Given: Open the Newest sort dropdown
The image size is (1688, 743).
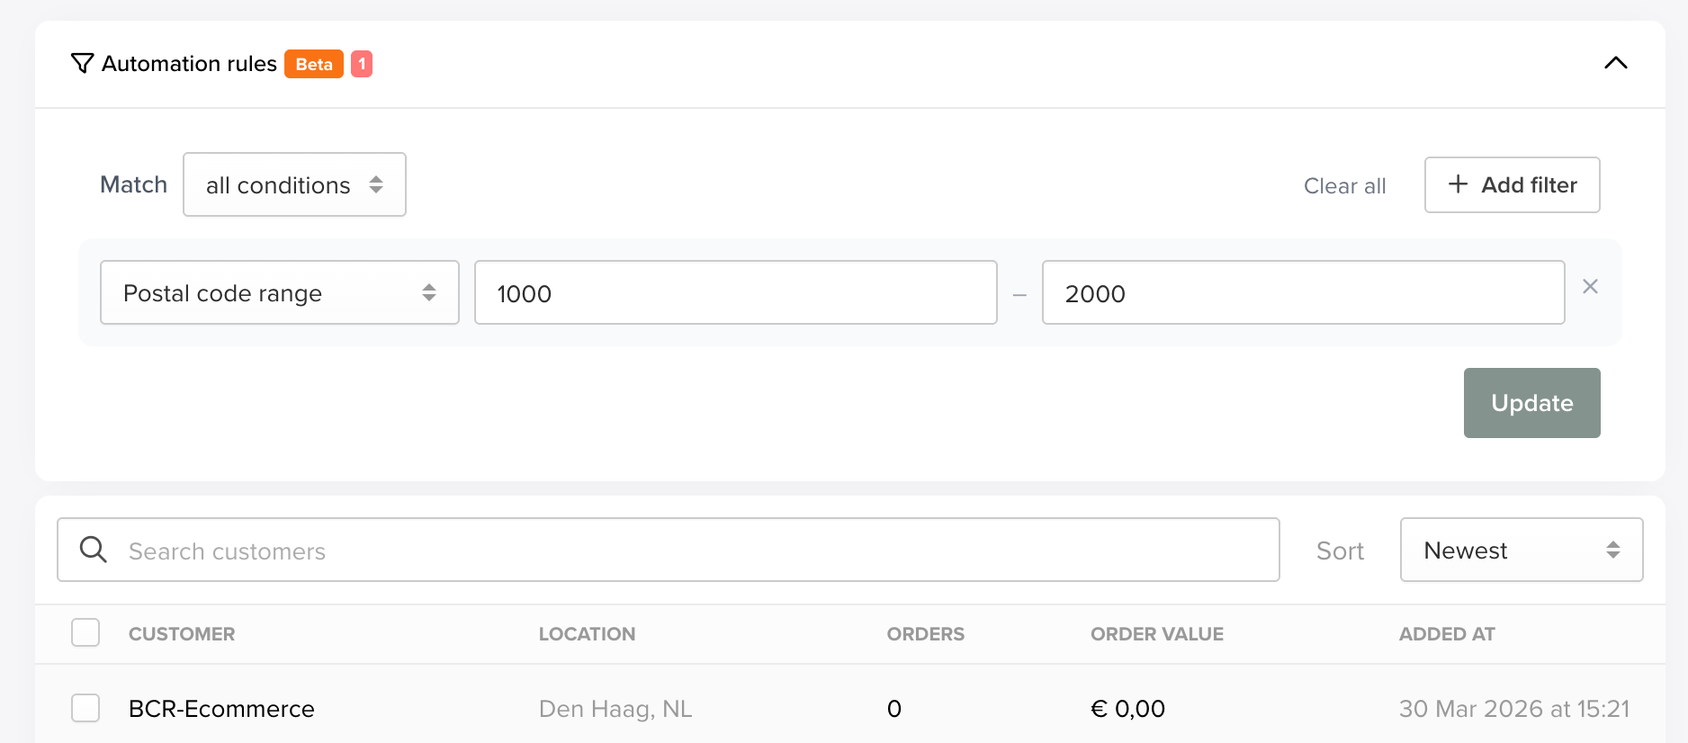Looking at the screenshot, I should coord(1522,550).
